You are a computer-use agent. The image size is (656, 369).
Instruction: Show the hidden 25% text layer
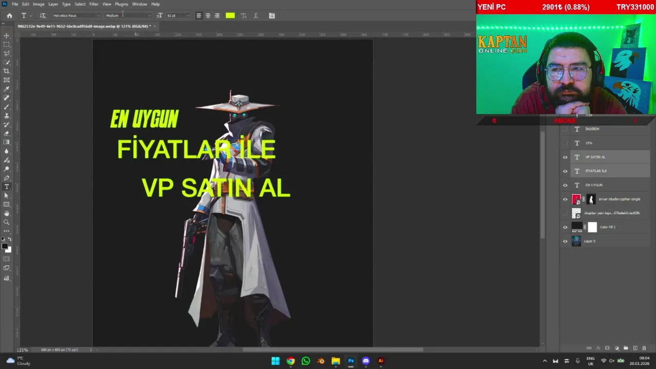(565, 143)
